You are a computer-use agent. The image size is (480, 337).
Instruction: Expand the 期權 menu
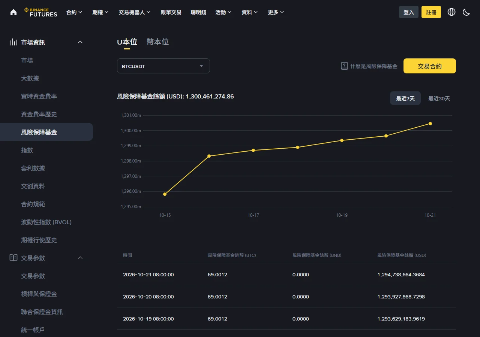(x=100, y=12)
